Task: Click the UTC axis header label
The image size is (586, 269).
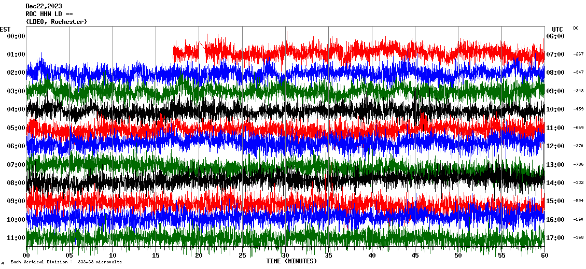Action: [x=557, y=29]
